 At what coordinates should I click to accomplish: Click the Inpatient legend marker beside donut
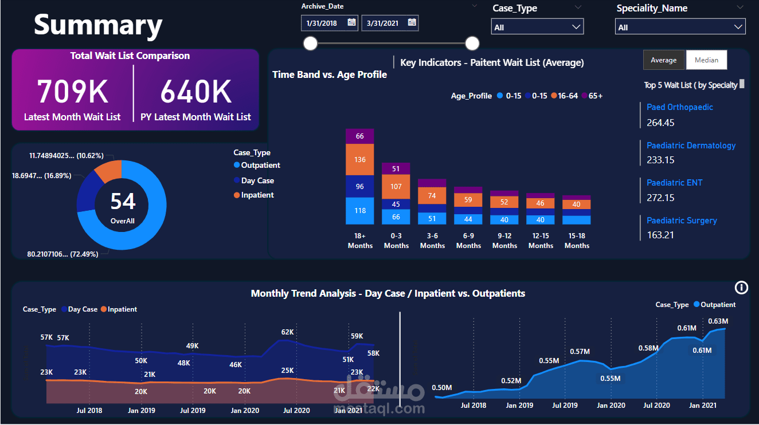(237, 195)
